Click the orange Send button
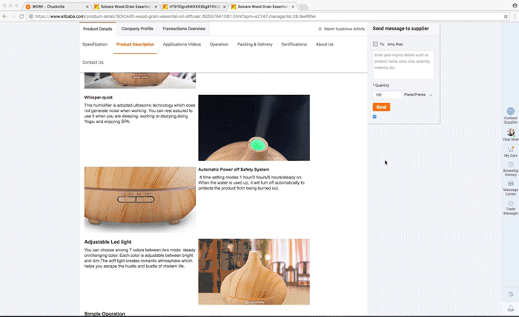Image resolution: width=519 pixels, height=317 pixels. click(381, 107)
